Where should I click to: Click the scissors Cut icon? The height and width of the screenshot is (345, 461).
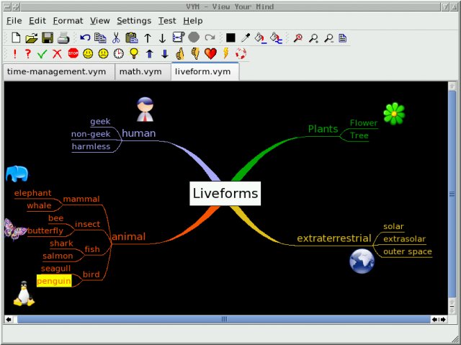click(116, 38)
